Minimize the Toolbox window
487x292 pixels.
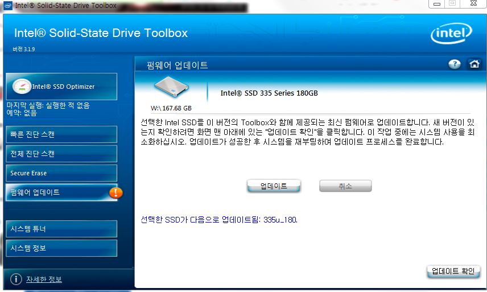click(437, 4)
